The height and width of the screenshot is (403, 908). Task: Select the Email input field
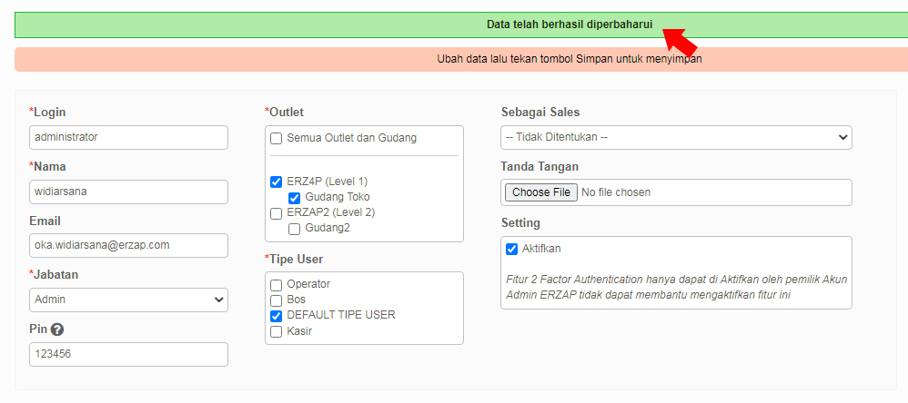[128, 245]
